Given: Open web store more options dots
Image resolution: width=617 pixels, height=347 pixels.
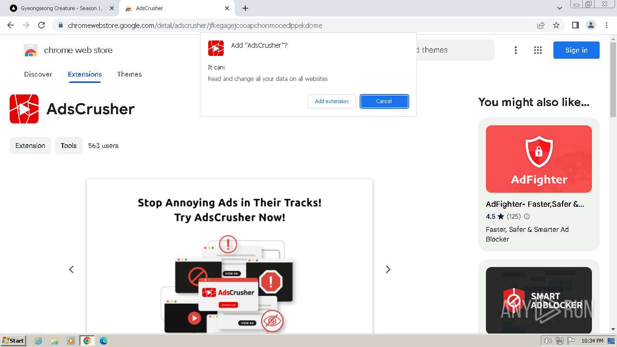Looking at the screenshot, I should pyautogui.click(x=516, y=50).
